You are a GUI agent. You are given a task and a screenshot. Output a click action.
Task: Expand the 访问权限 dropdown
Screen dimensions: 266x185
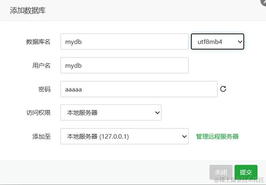(x=111, y=112)
